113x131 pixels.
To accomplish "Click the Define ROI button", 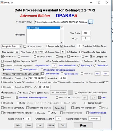I will (60, 108).
